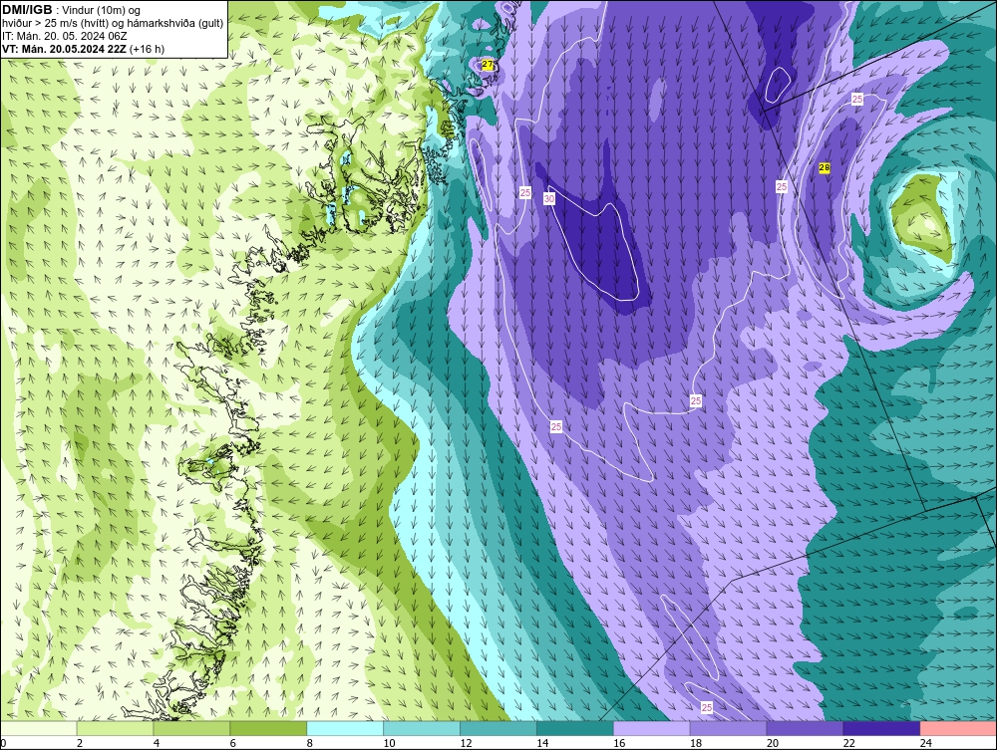
Task: Pick the olive green 6–8 legend swatch
Action: point(268,728)
